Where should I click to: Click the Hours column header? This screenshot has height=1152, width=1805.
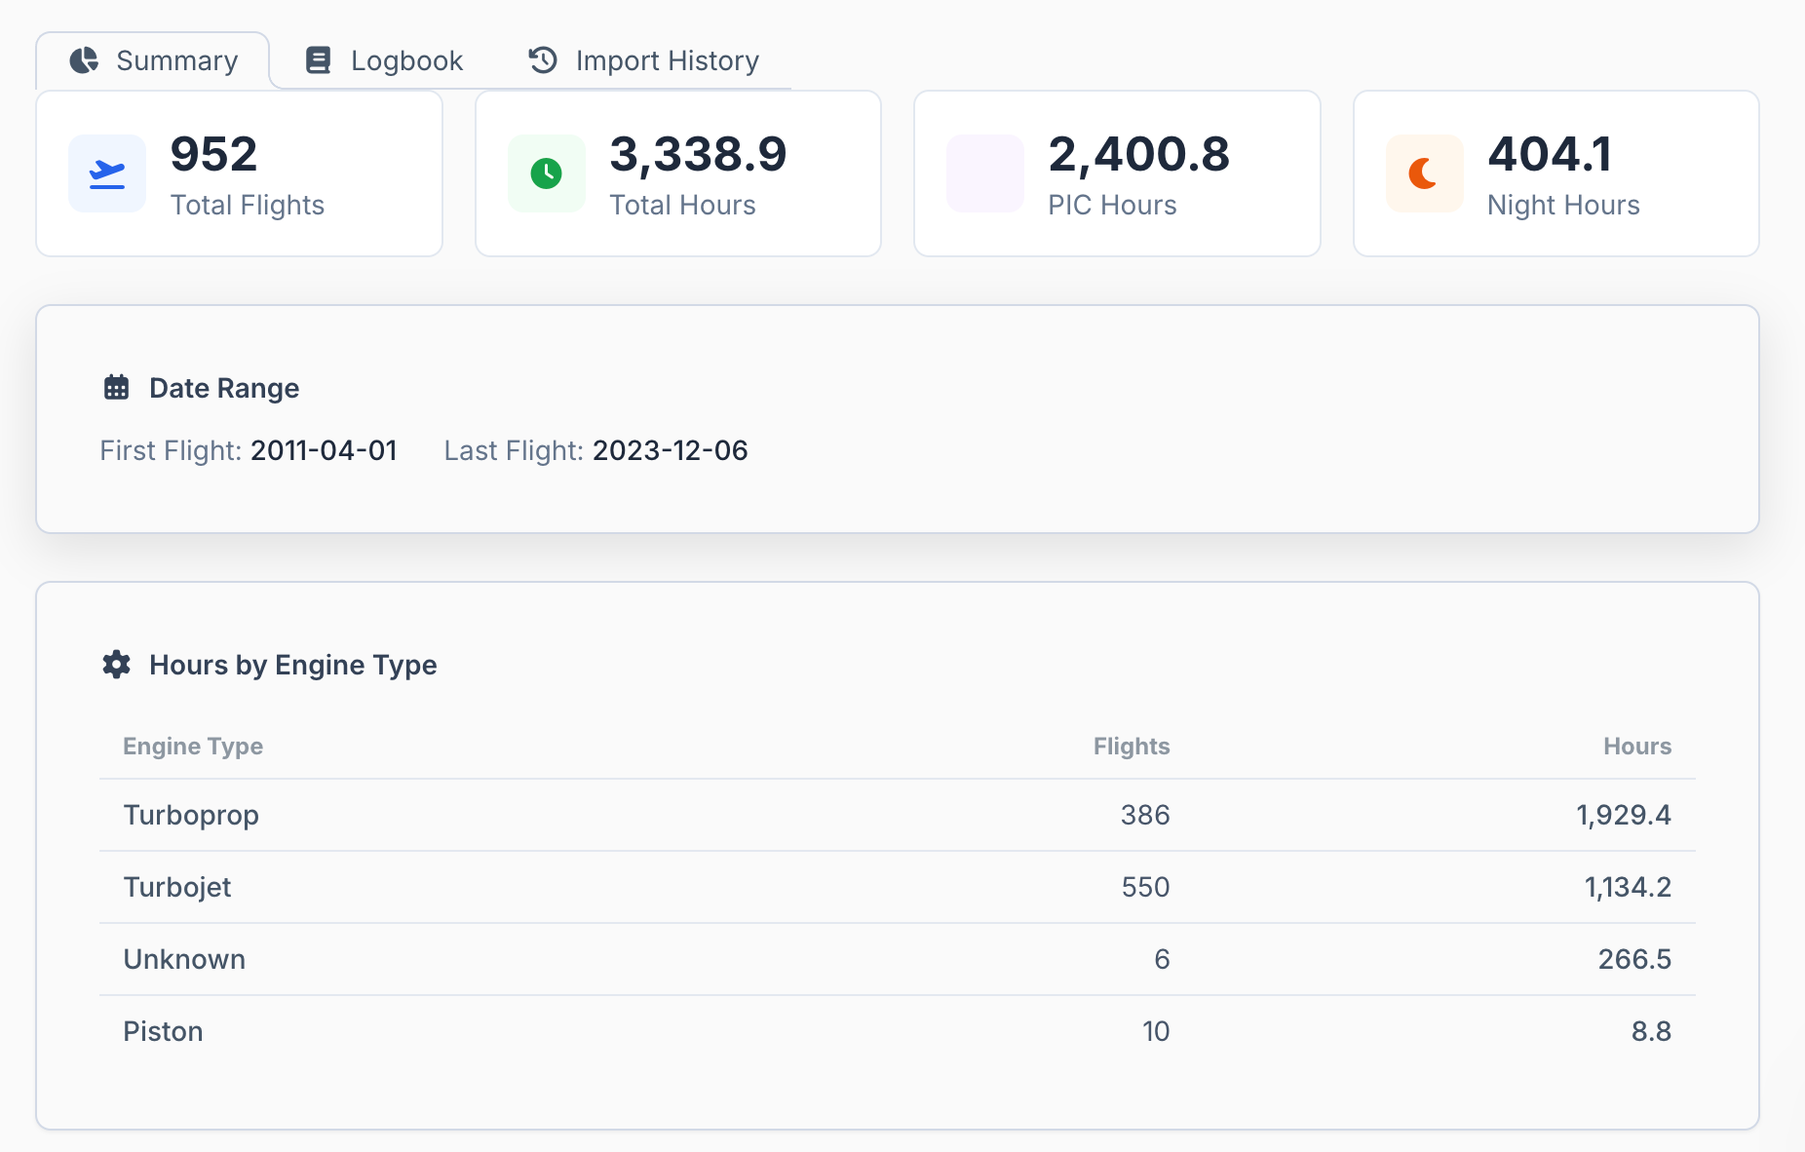click(1636, 747)
